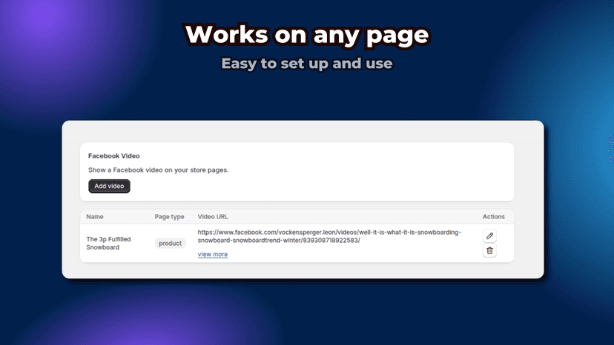The width and height of the screenshot is (614, 345).
Task: Click blank space between product badge and URL
Action: point(191,244)
